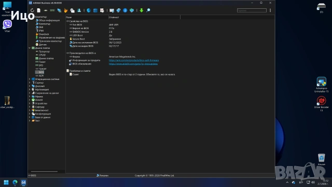The height and width of the screenshot is (187, 332).
Task: Open the ami.com BIOS product info link
Action: click(x=134, y=60)
